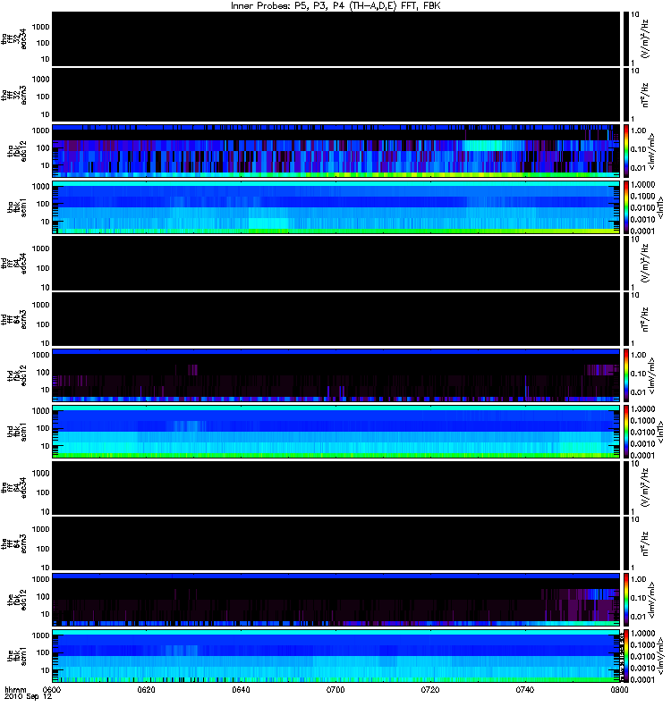Click the '<|nT|>' unit label of thd fbk scm1
The width and height of the screenshot is (671, 715).
click(658, 432)
